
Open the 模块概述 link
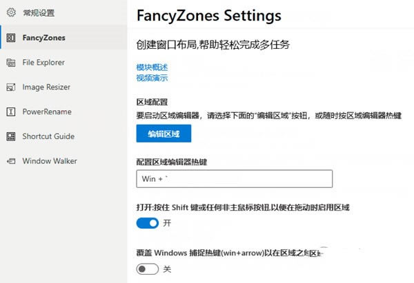[x=152, y=67]
